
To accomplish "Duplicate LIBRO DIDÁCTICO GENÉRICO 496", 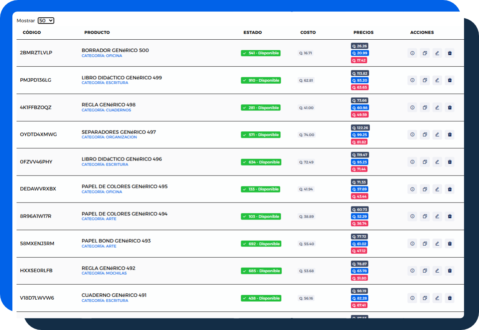I will 425,162.
